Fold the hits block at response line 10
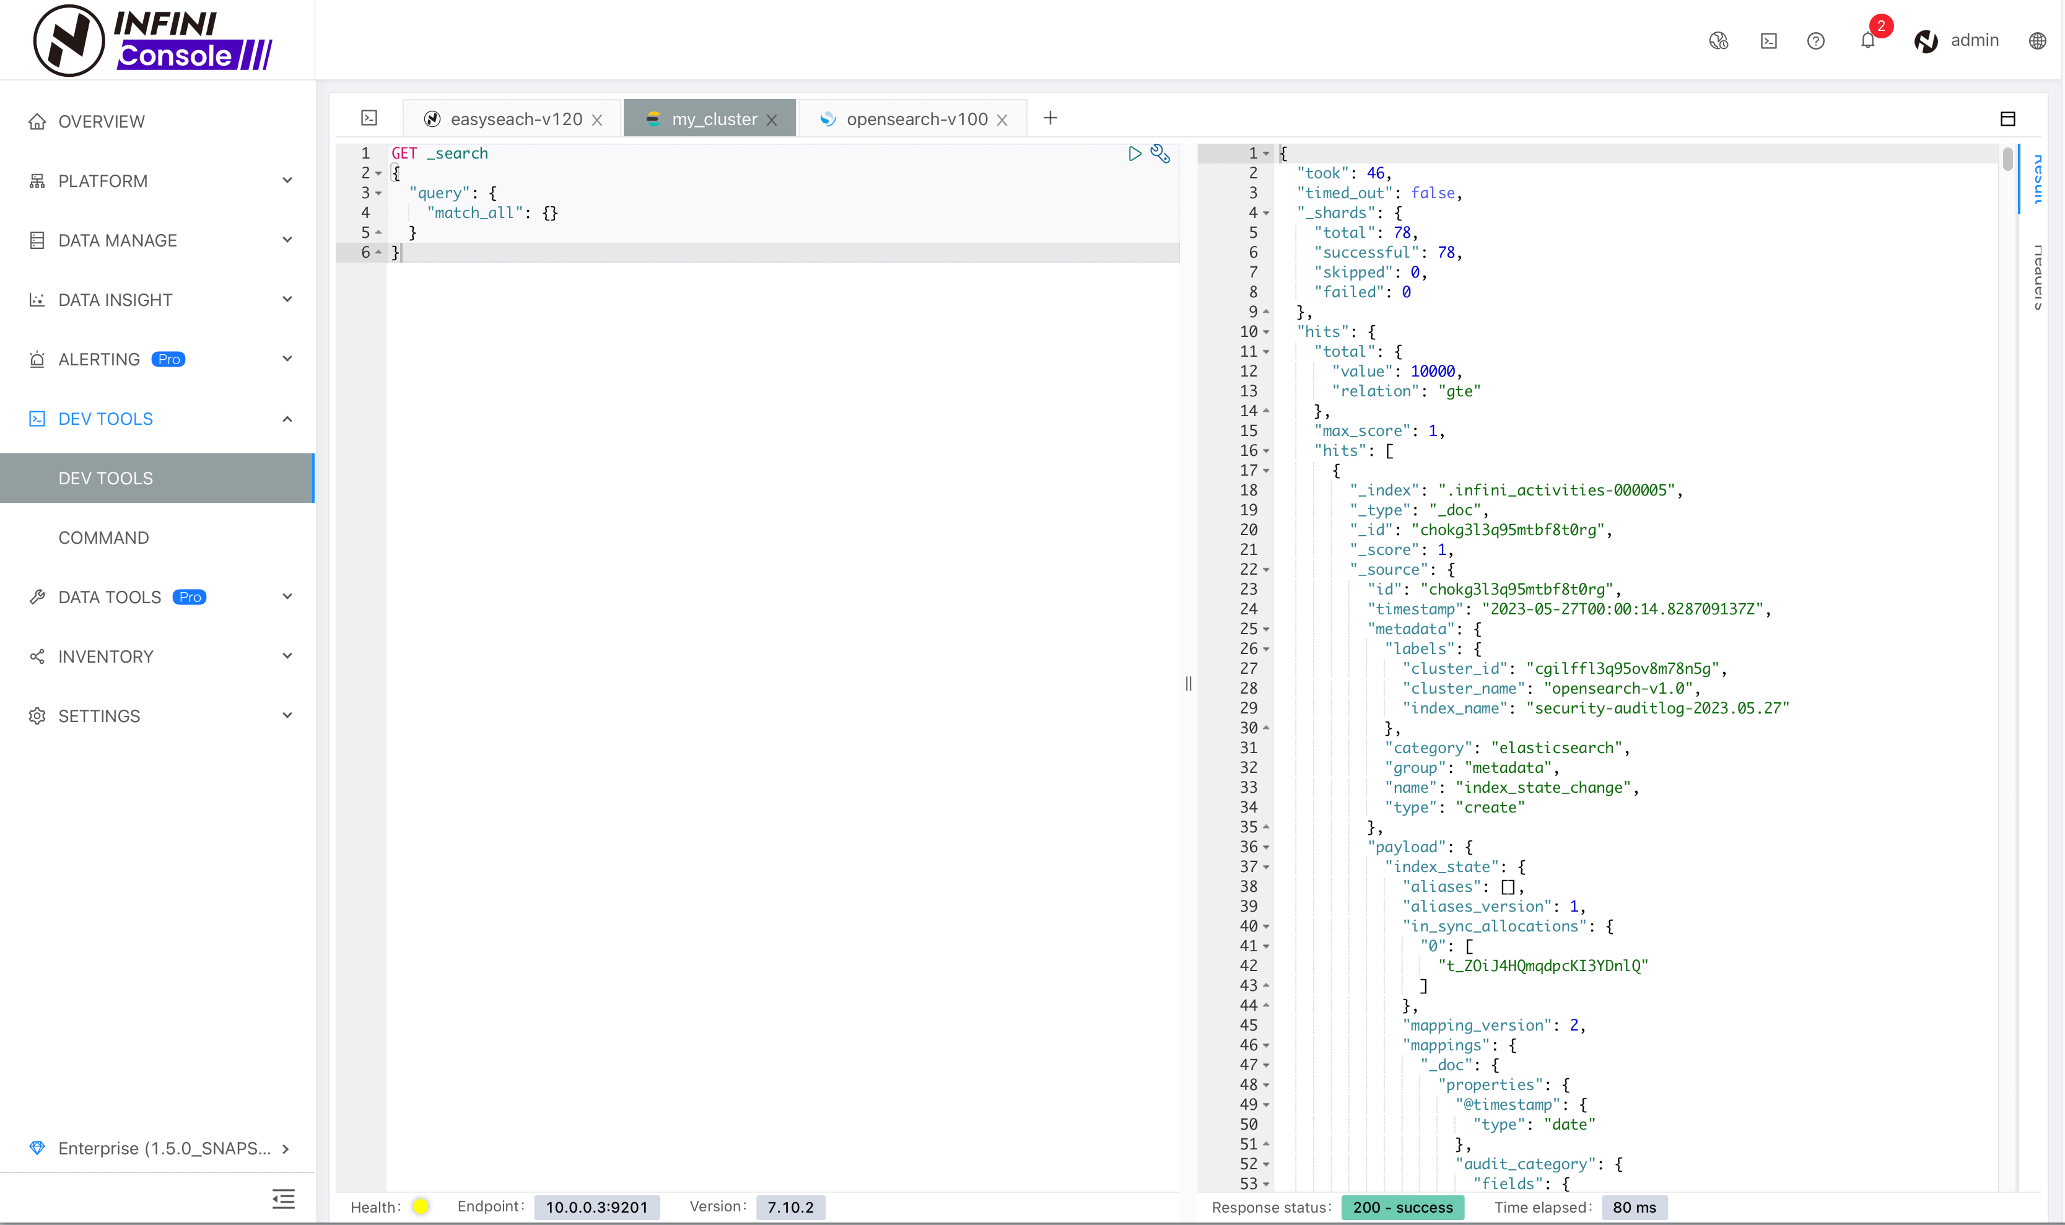 pos(1266,332)
